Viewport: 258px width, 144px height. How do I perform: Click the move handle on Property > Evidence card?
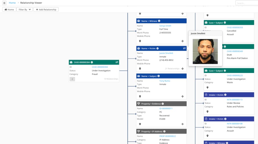tap(182, 124)
